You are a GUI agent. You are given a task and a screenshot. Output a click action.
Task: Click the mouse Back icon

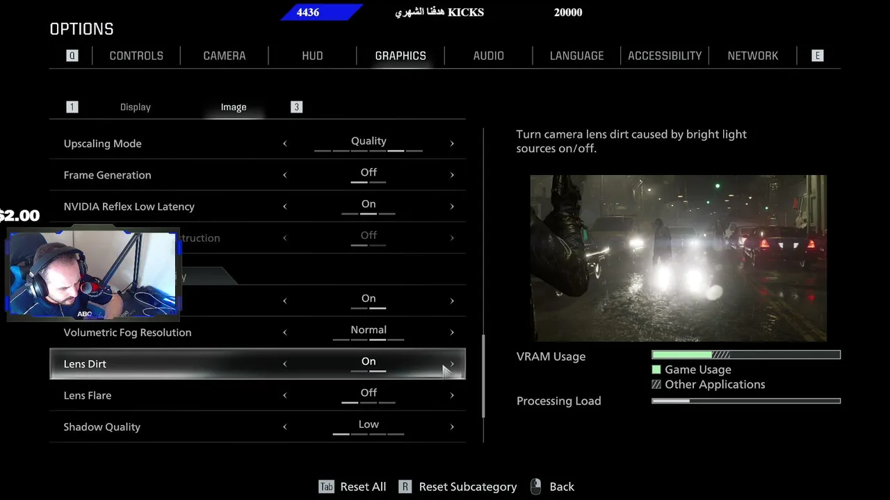[535, 486]
